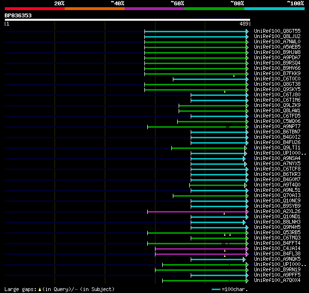The height and width of the screenshot is (293, 309).
Task: Open hit UniRef100_Q8LJU2 label
Action: pyautogui.click(x=277, y=36)
